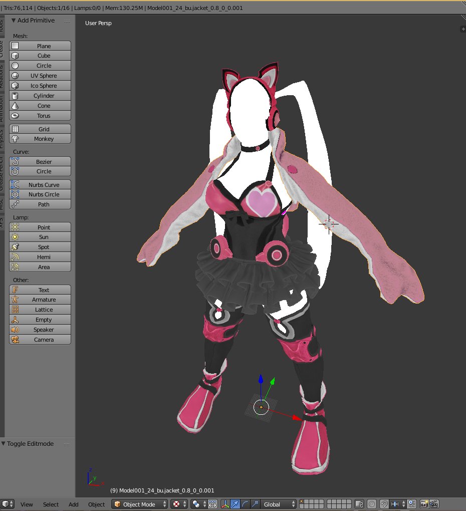Add a curve Circle under Curve section
The width and height of the screenshot is (466, 511).
(40, 171)
